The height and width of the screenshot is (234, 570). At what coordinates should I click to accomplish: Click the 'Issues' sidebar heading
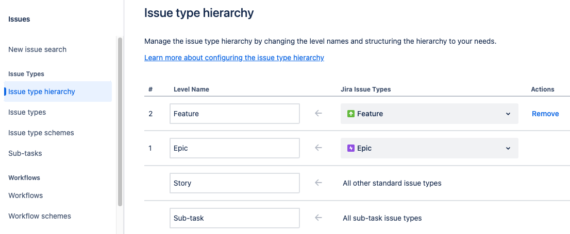click(19, 19)
